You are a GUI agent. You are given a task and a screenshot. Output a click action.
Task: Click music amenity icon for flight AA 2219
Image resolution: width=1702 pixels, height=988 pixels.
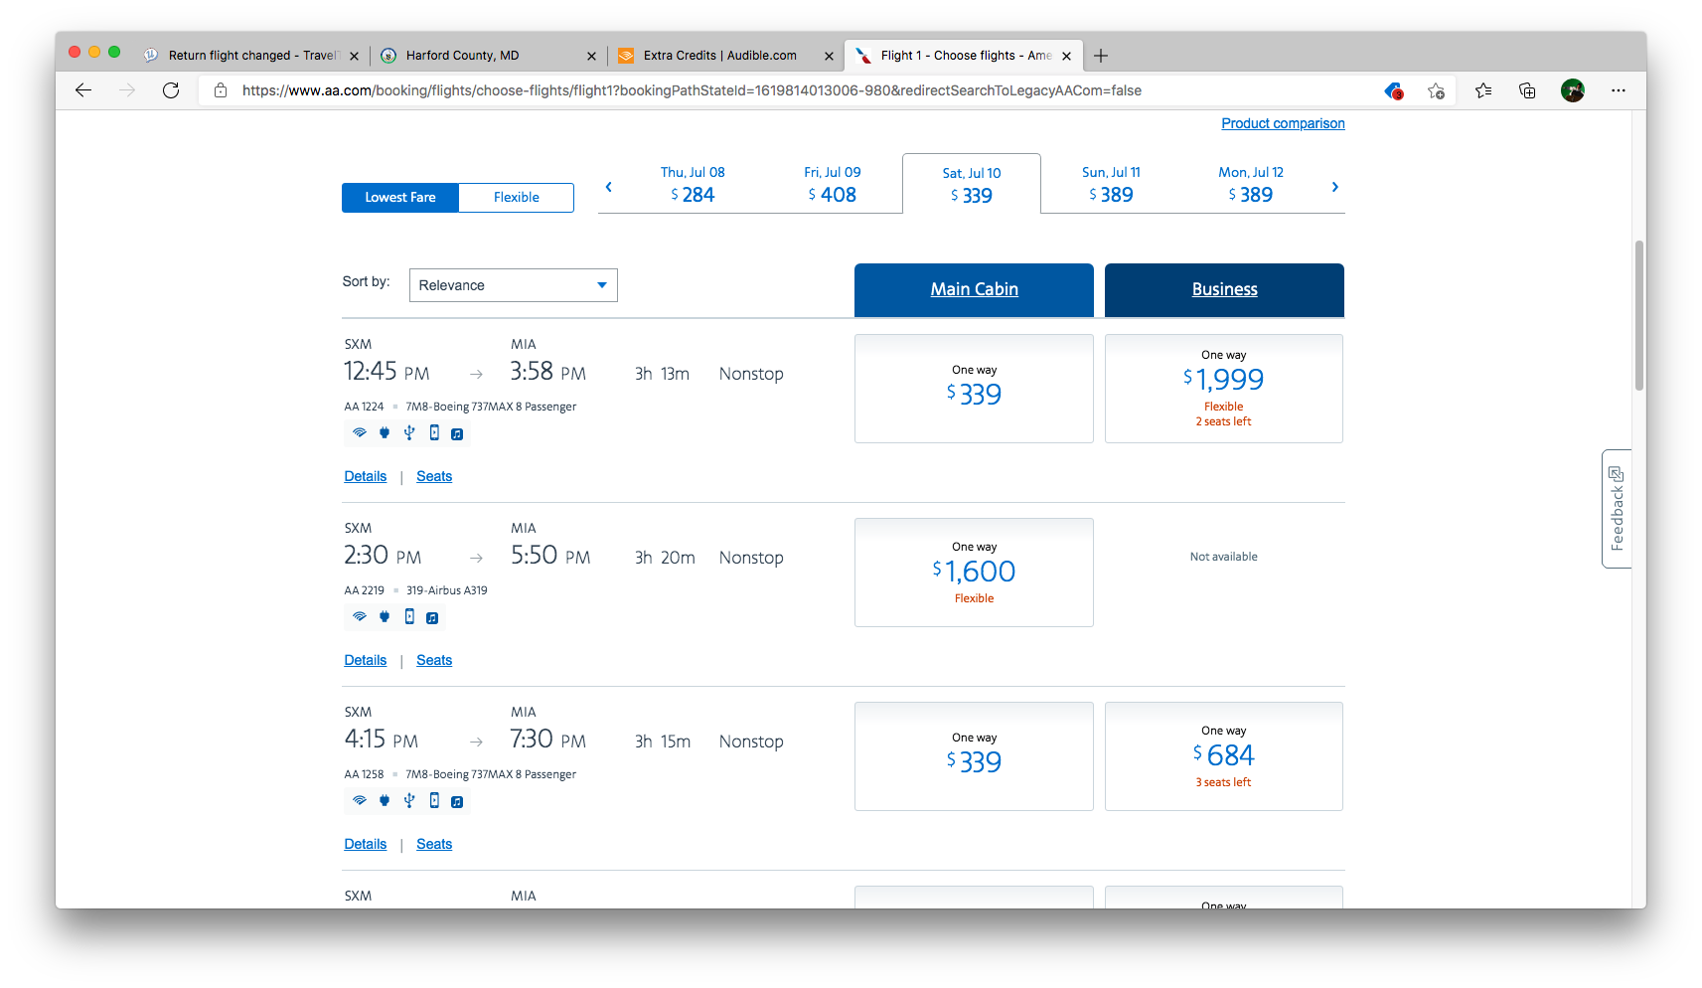coord(432,618)
